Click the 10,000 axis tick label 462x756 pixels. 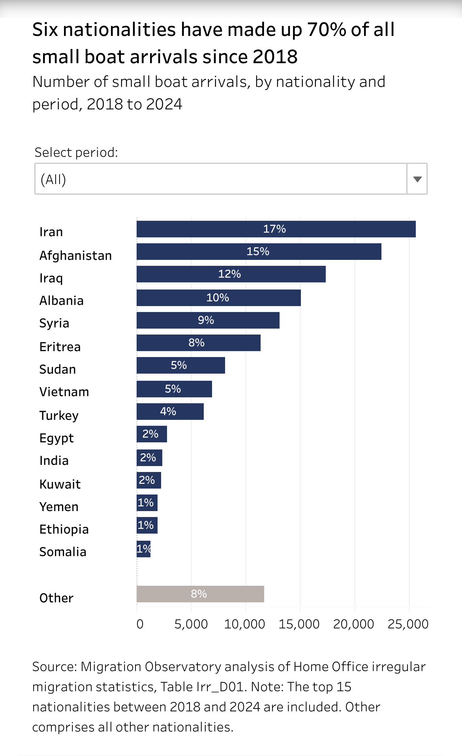tap(244, 624)
